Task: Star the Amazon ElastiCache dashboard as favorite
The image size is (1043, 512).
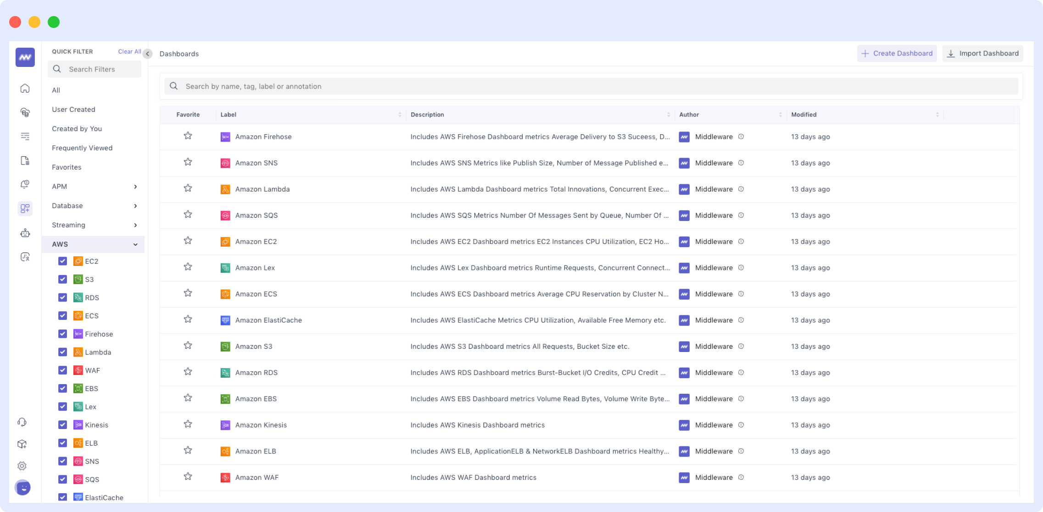Action: coord(188,319)
